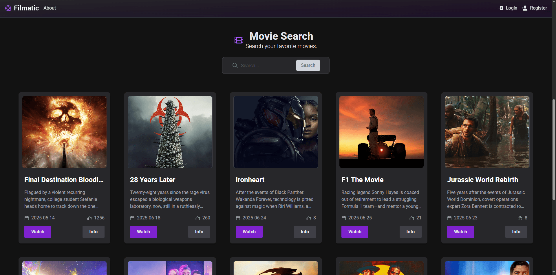Viewport: 556px width, 275px height.
Task: Click the "Jurassic World Rebirth" title
Action: pos(482,180)
